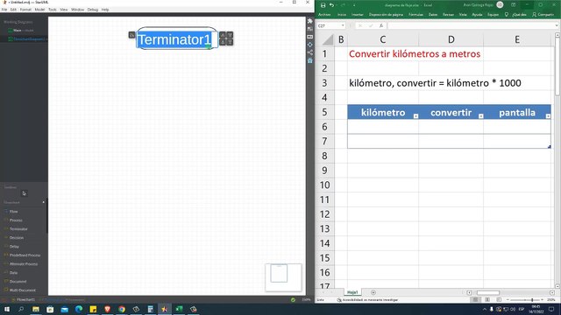
Task: Adjust the Excel zoom slider
Action: tap(532, 300)
